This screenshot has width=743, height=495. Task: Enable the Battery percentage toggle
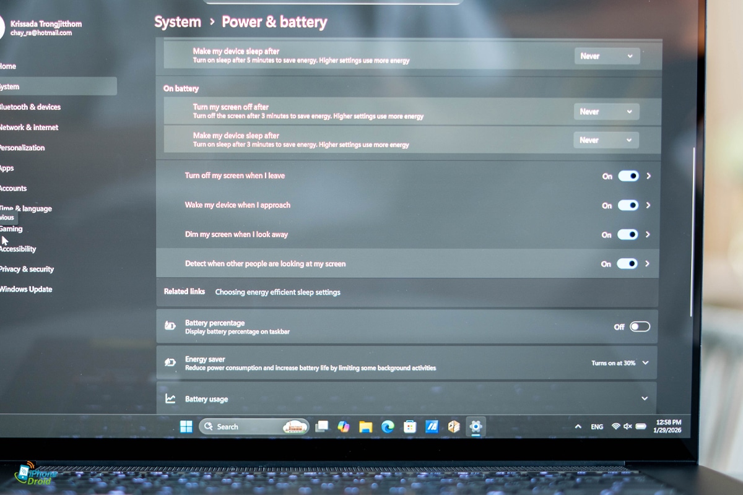[x=640, y=327]
